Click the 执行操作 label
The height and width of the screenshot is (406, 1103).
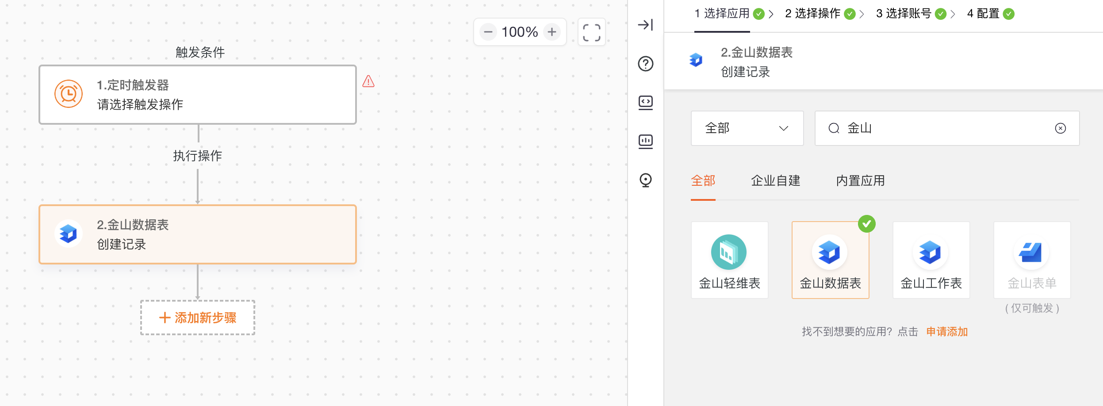198,156
